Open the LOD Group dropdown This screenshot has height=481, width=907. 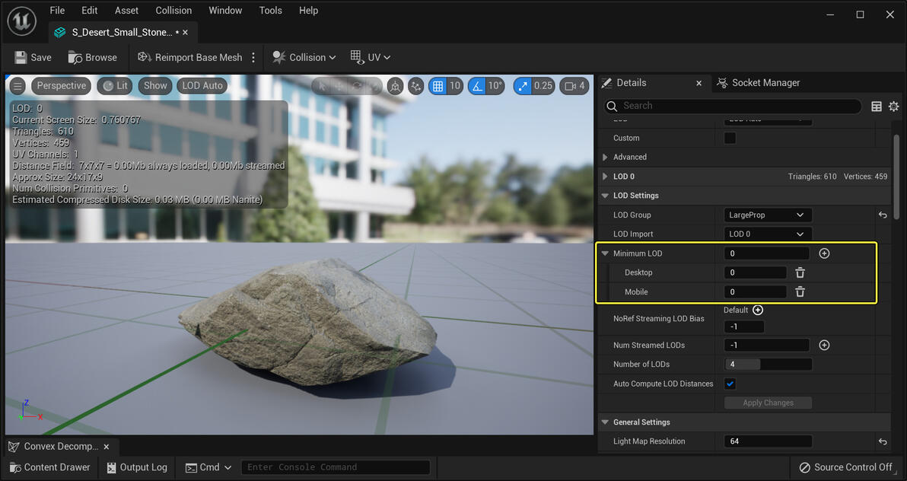tap(767, 215)
